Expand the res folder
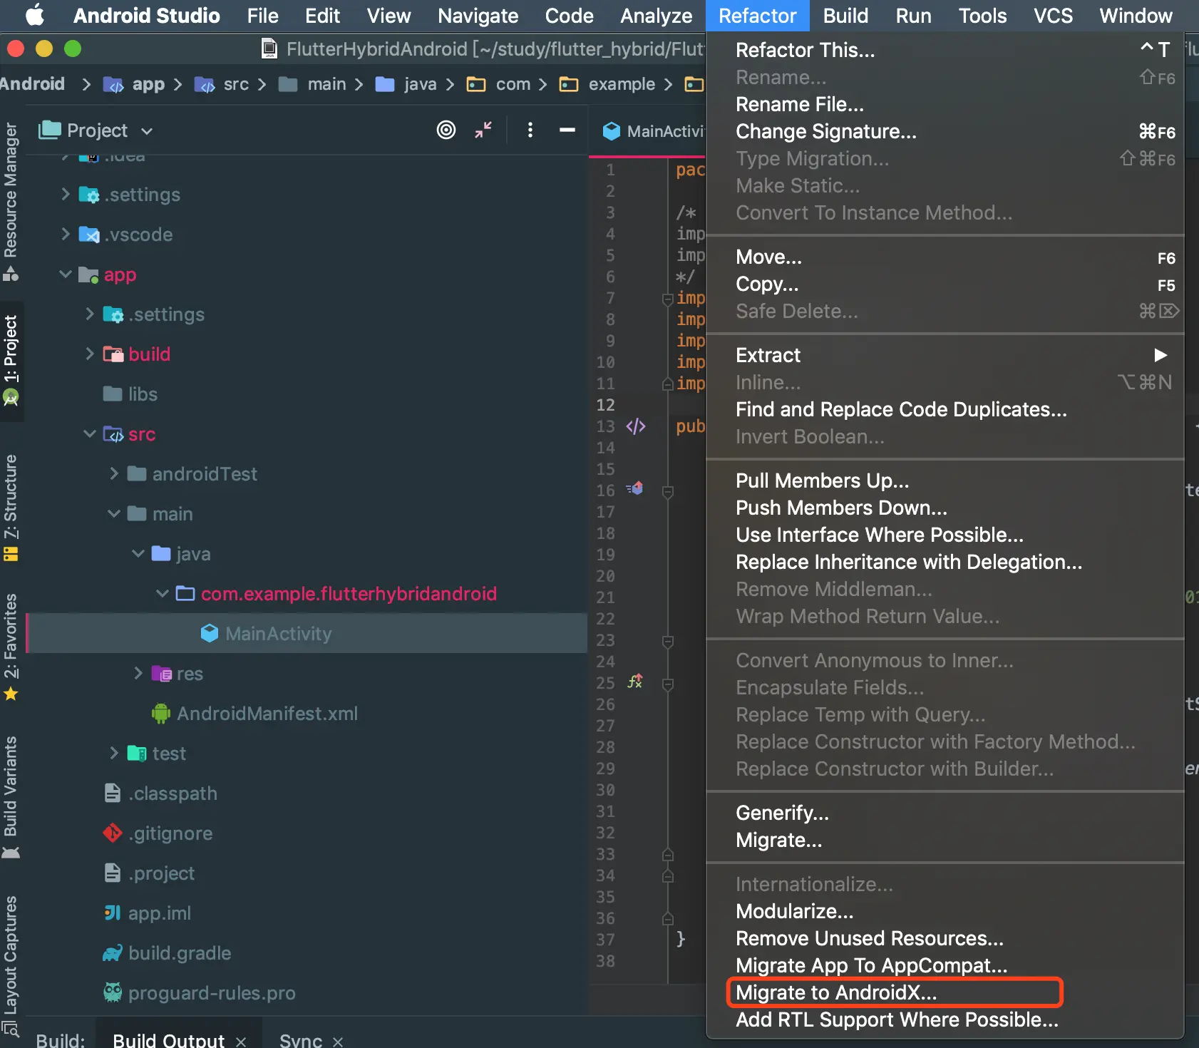Viewport: 1199px width, 1048px height. click(x=138, y=674)
